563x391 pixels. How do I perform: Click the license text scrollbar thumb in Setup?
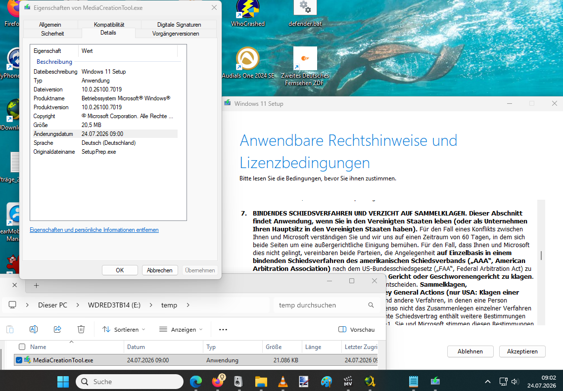coord(541,255)
